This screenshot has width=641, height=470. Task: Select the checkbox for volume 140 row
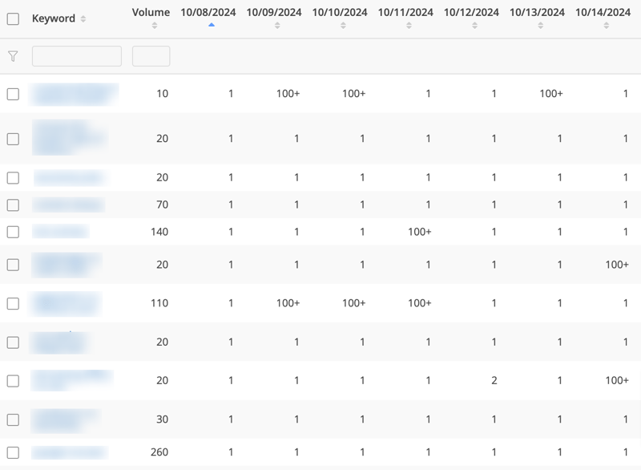pos(13,232)
